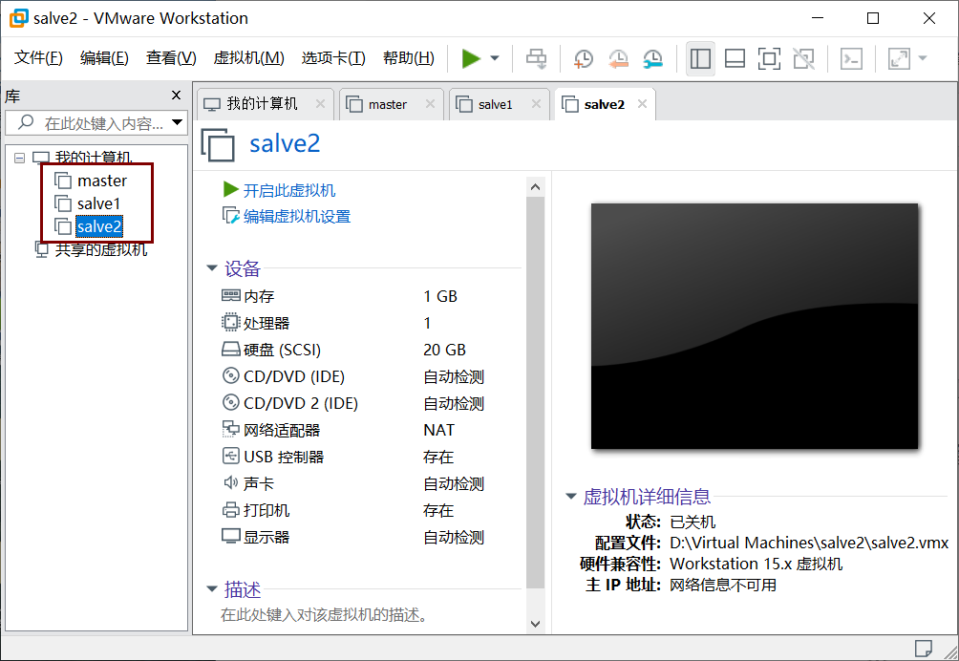Click the library search input field
The height and width of the screenshot is (661, 959).
95,123
